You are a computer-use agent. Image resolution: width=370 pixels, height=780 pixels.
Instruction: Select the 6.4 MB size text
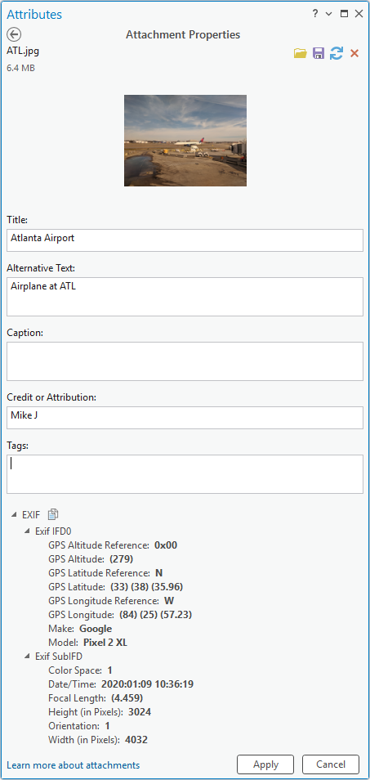click(21, 68)
